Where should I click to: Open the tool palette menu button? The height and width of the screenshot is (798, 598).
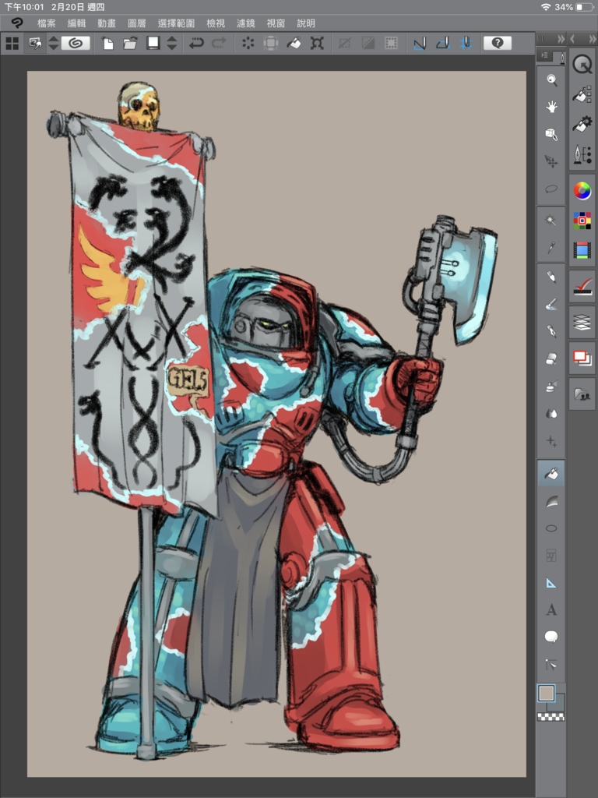544,55
